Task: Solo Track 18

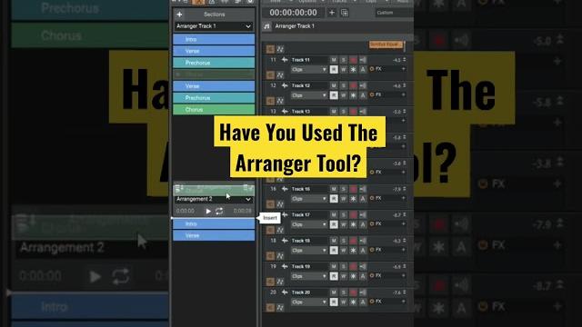Action: [344, 241]
